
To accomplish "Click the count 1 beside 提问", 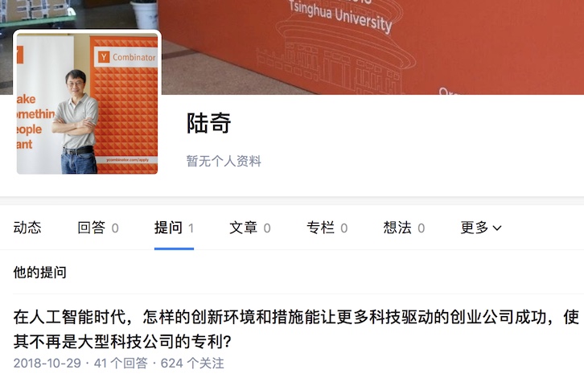I will pos(191,228).
